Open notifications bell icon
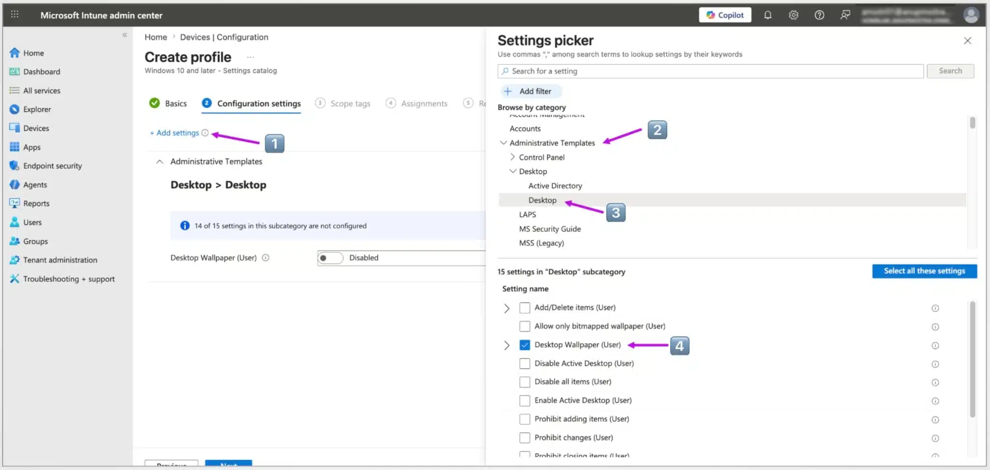 click(768, 15)
